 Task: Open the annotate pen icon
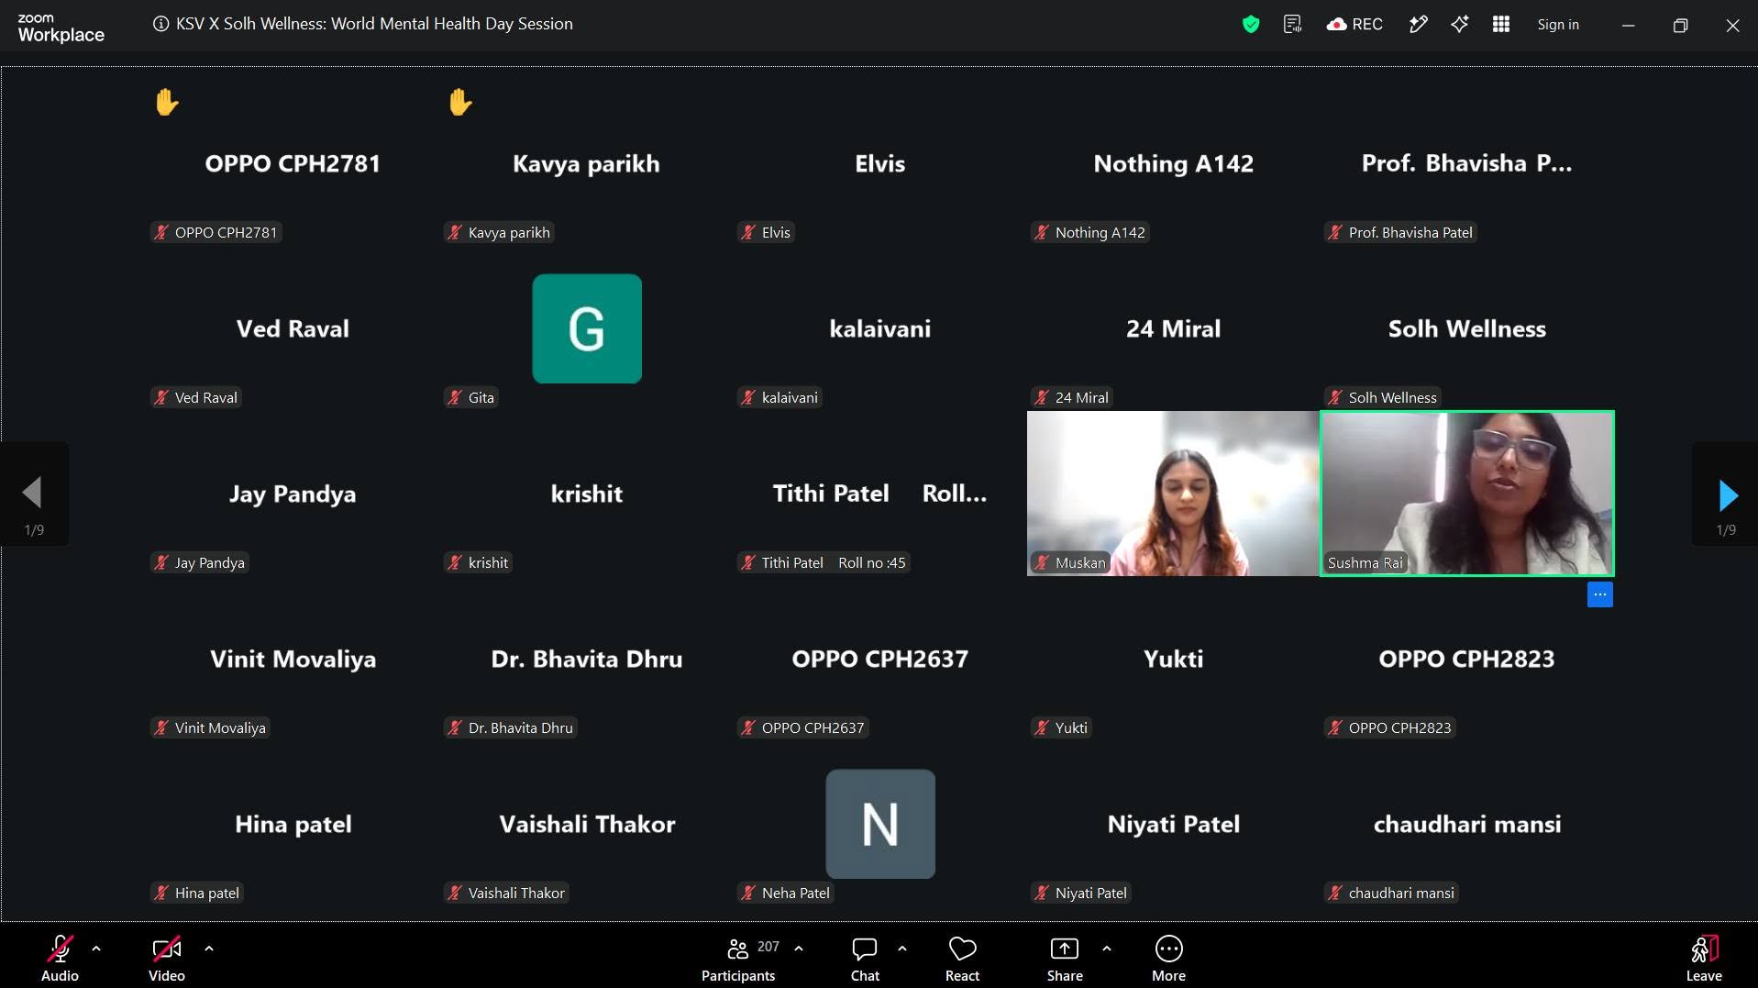click(1418, 25)
